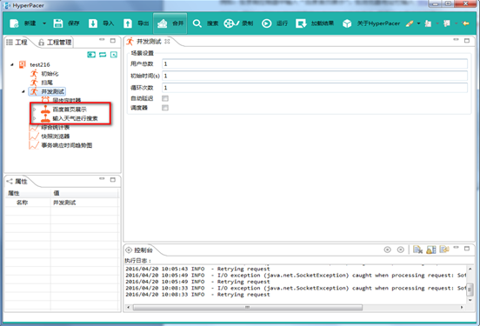The width and height of the screenshot is (480, 326).
Task: Open the dropdown arrow beside 新建
Action: point(44,23)
